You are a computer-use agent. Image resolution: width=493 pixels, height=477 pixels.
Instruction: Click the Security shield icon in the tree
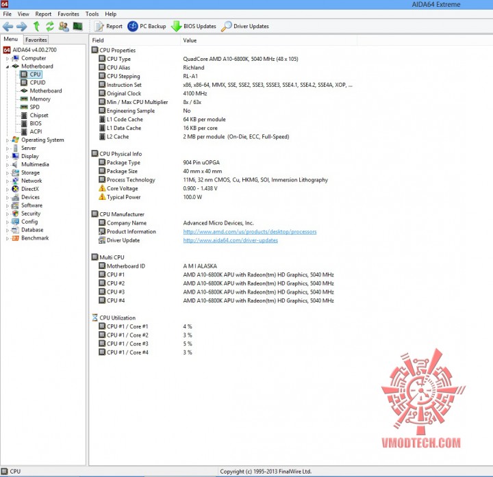[15, 214]
